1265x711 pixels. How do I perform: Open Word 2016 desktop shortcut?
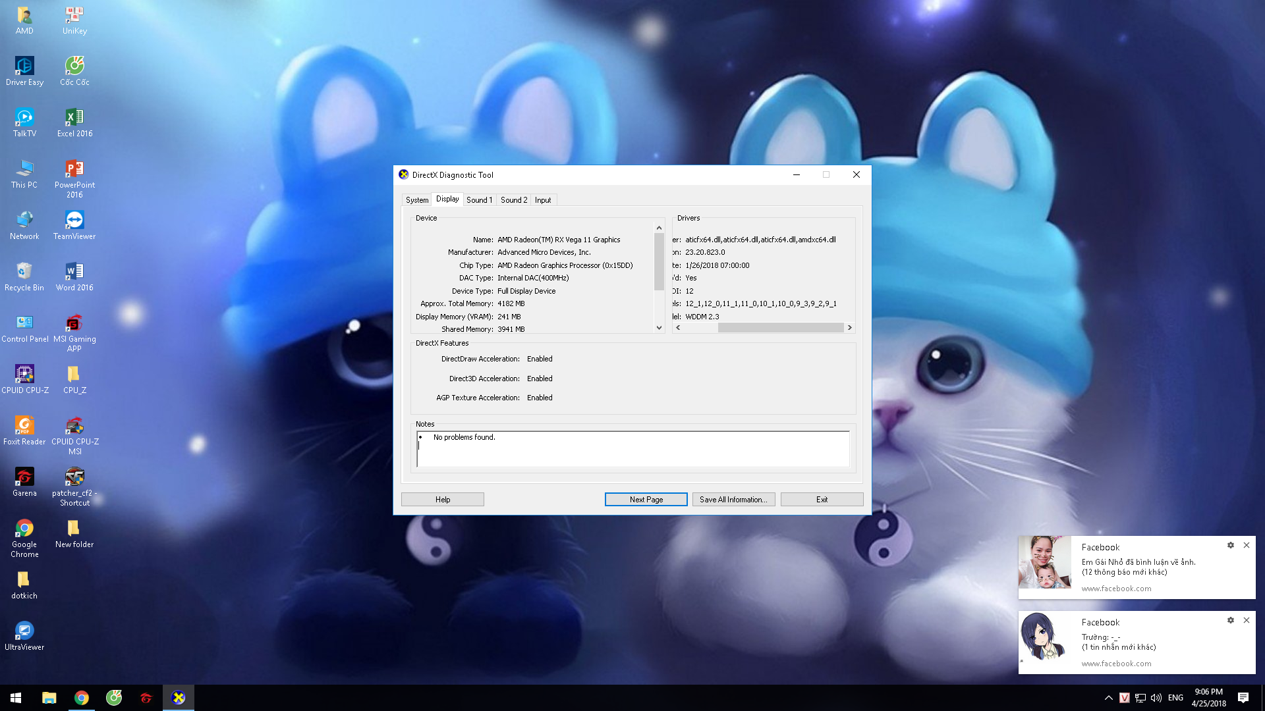(74, 276)
